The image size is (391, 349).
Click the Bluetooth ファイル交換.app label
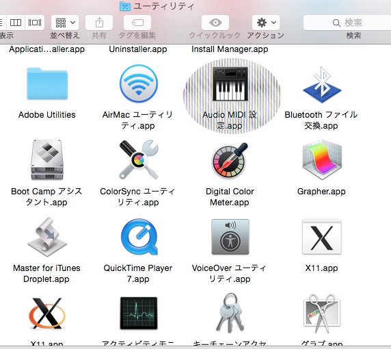[x=321, y=120]
